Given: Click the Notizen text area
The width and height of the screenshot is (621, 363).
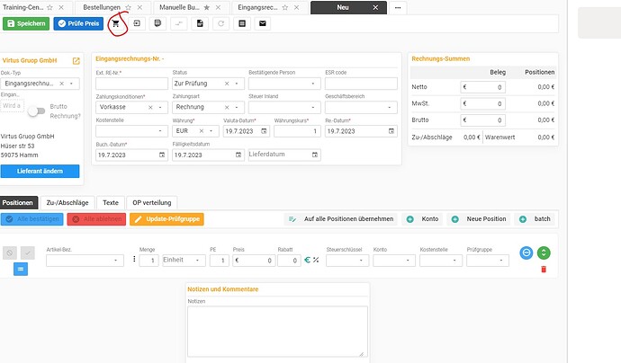Looking at the screenshot, I should 277,332.
